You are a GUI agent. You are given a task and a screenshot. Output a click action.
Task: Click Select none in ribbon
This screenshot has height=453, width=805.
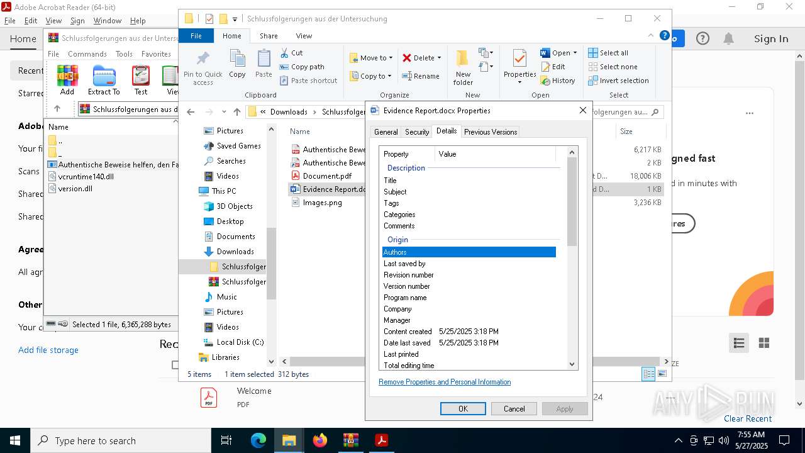[613, 67]
